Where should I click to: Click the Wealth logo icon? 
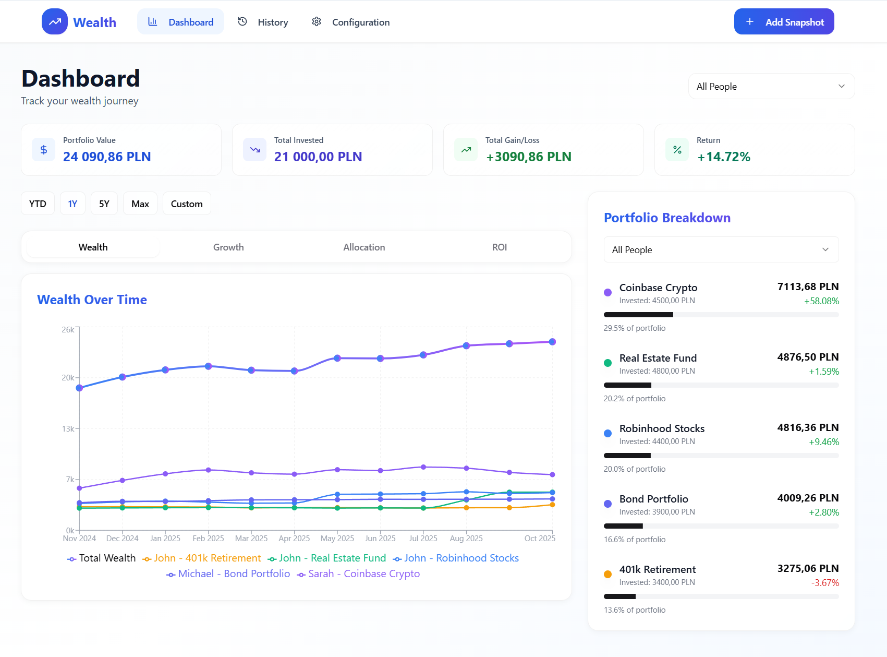[x=55, y=21]
